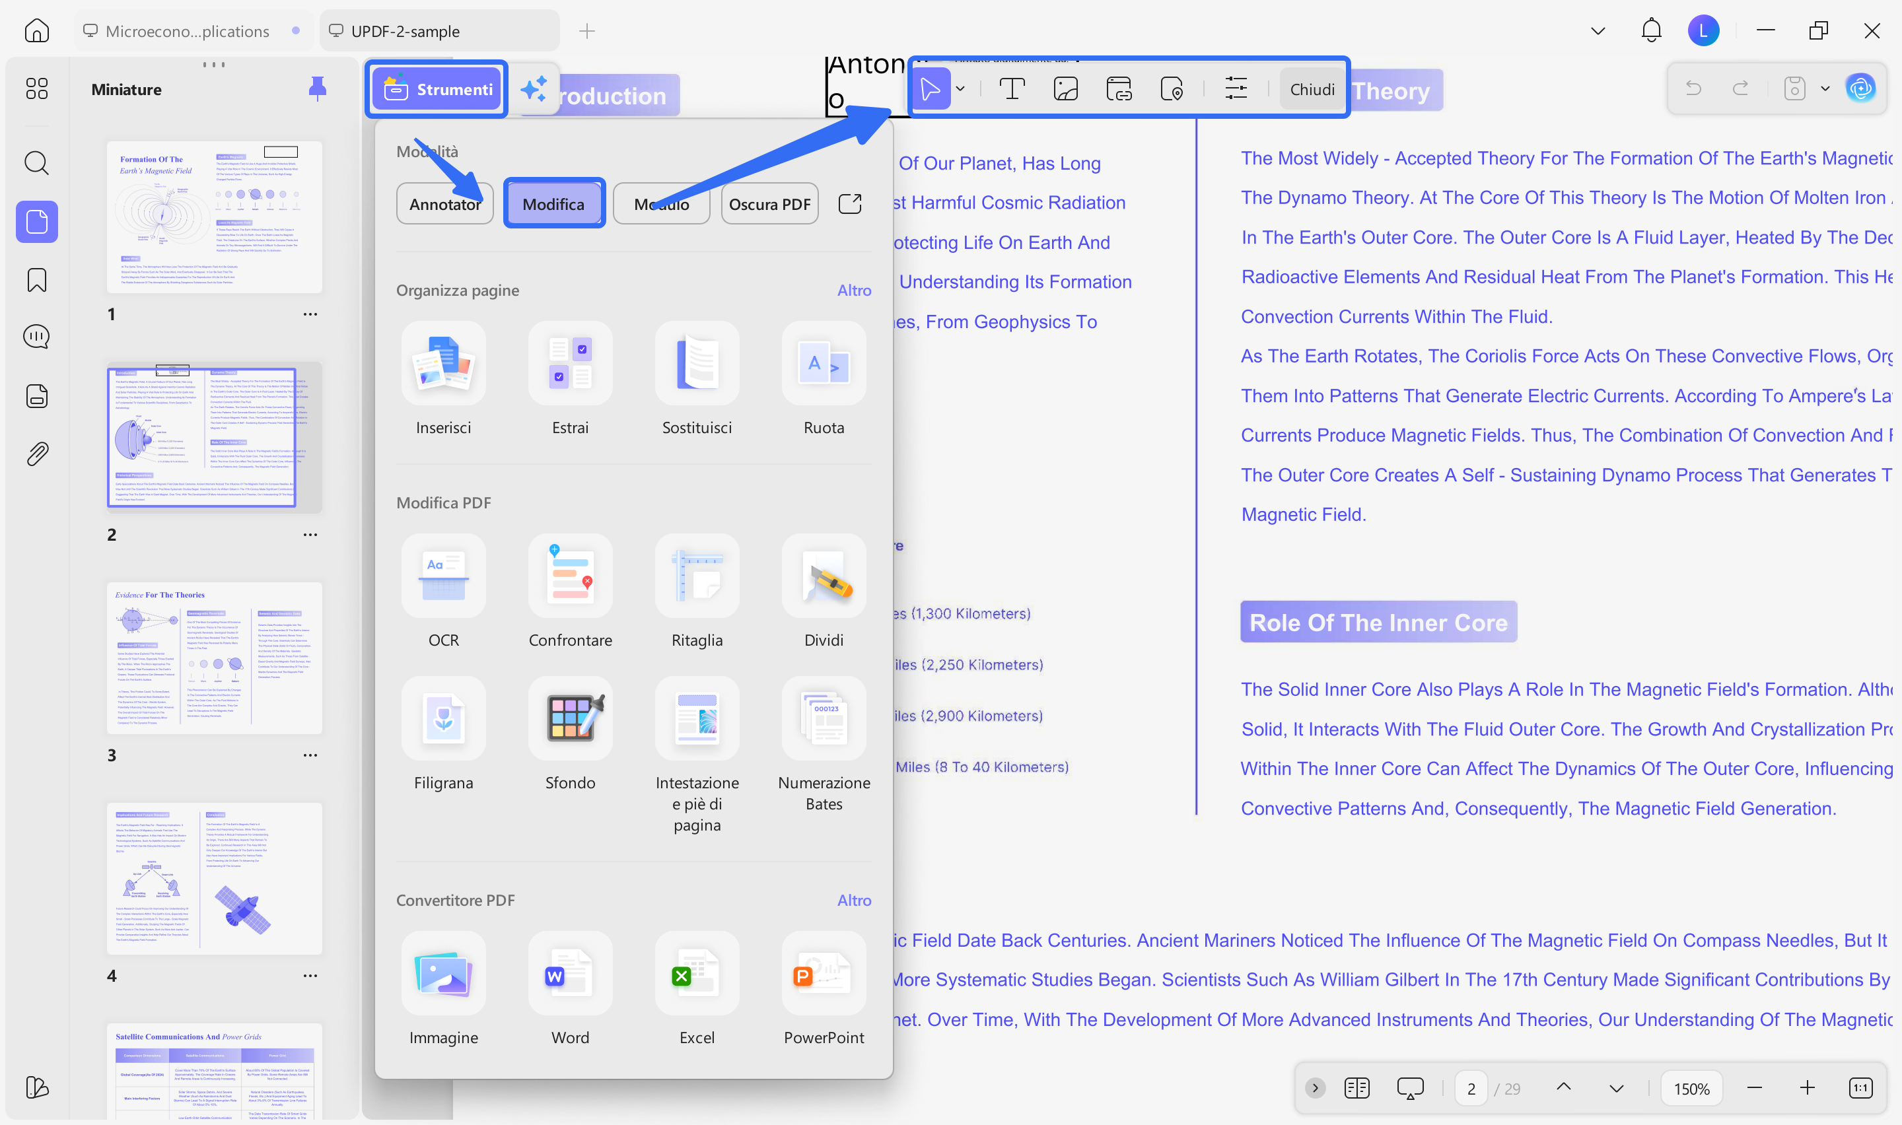This screenshot has width=1902, height=1125.
Task: Add a new document tab
Action: click(x=586, y=31)
